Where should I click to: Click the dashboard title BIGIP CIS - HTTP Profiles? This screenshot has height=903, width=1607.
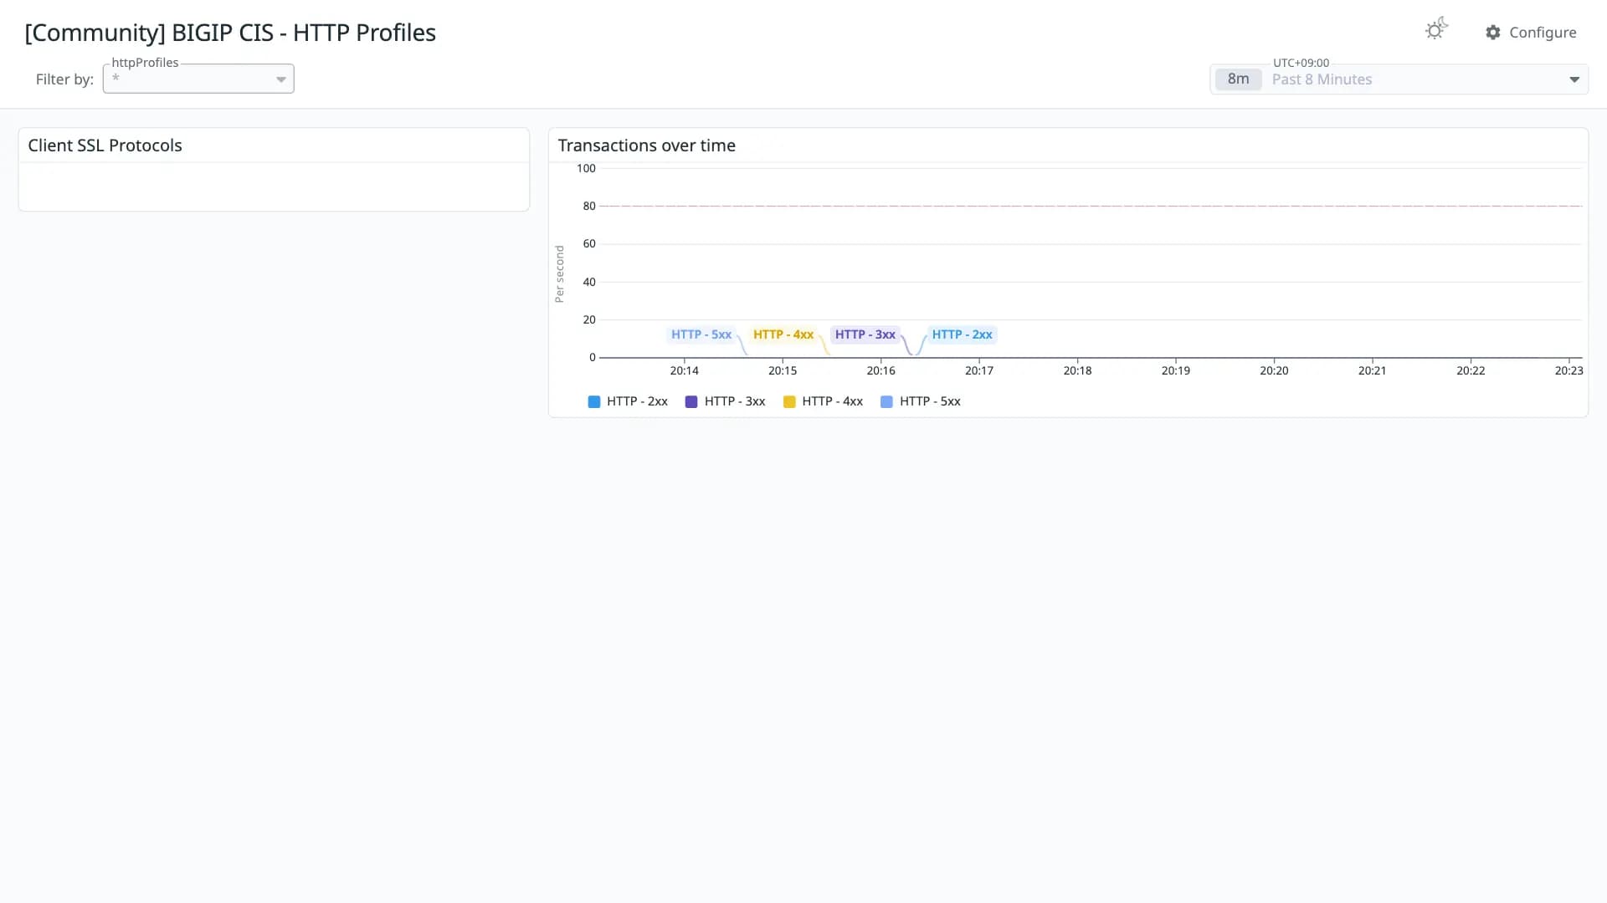coord(230,33)
